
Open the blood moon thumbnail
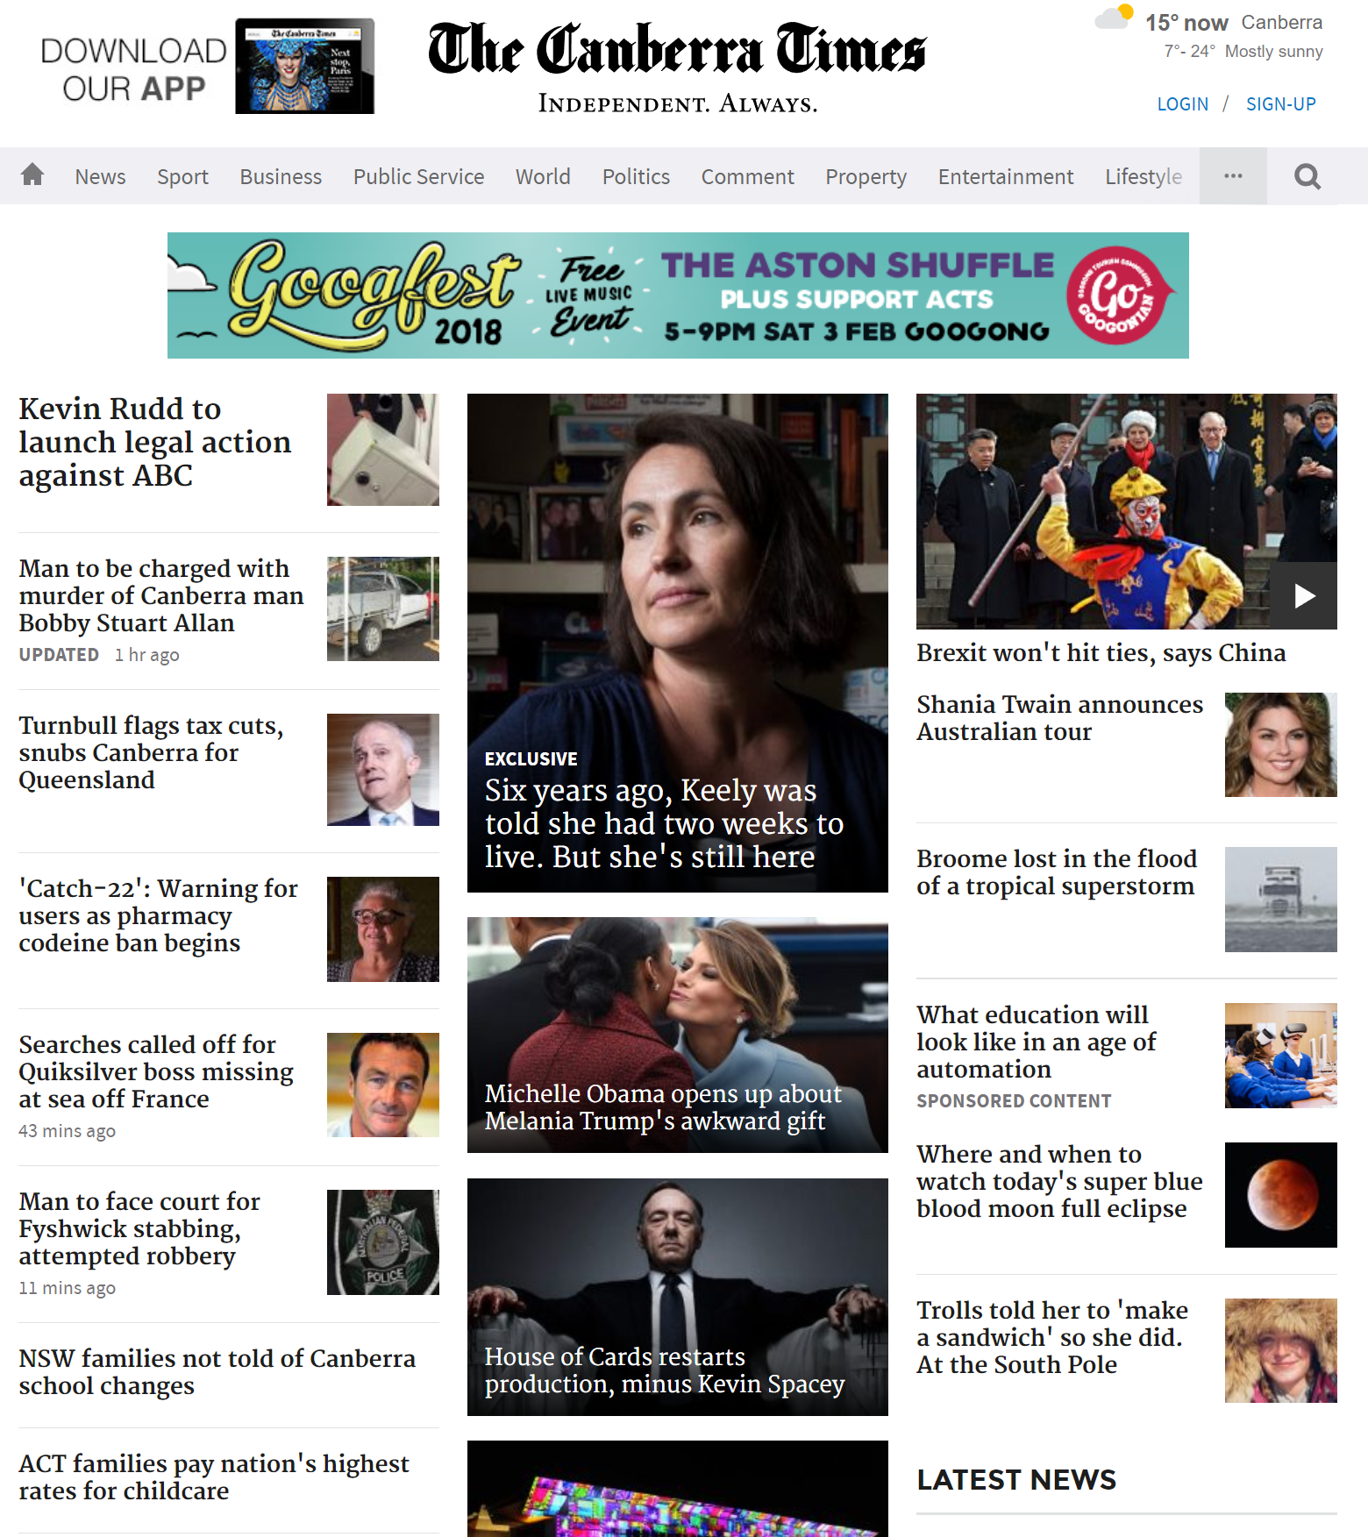pyautogui.click(x=1281, y=1195)
